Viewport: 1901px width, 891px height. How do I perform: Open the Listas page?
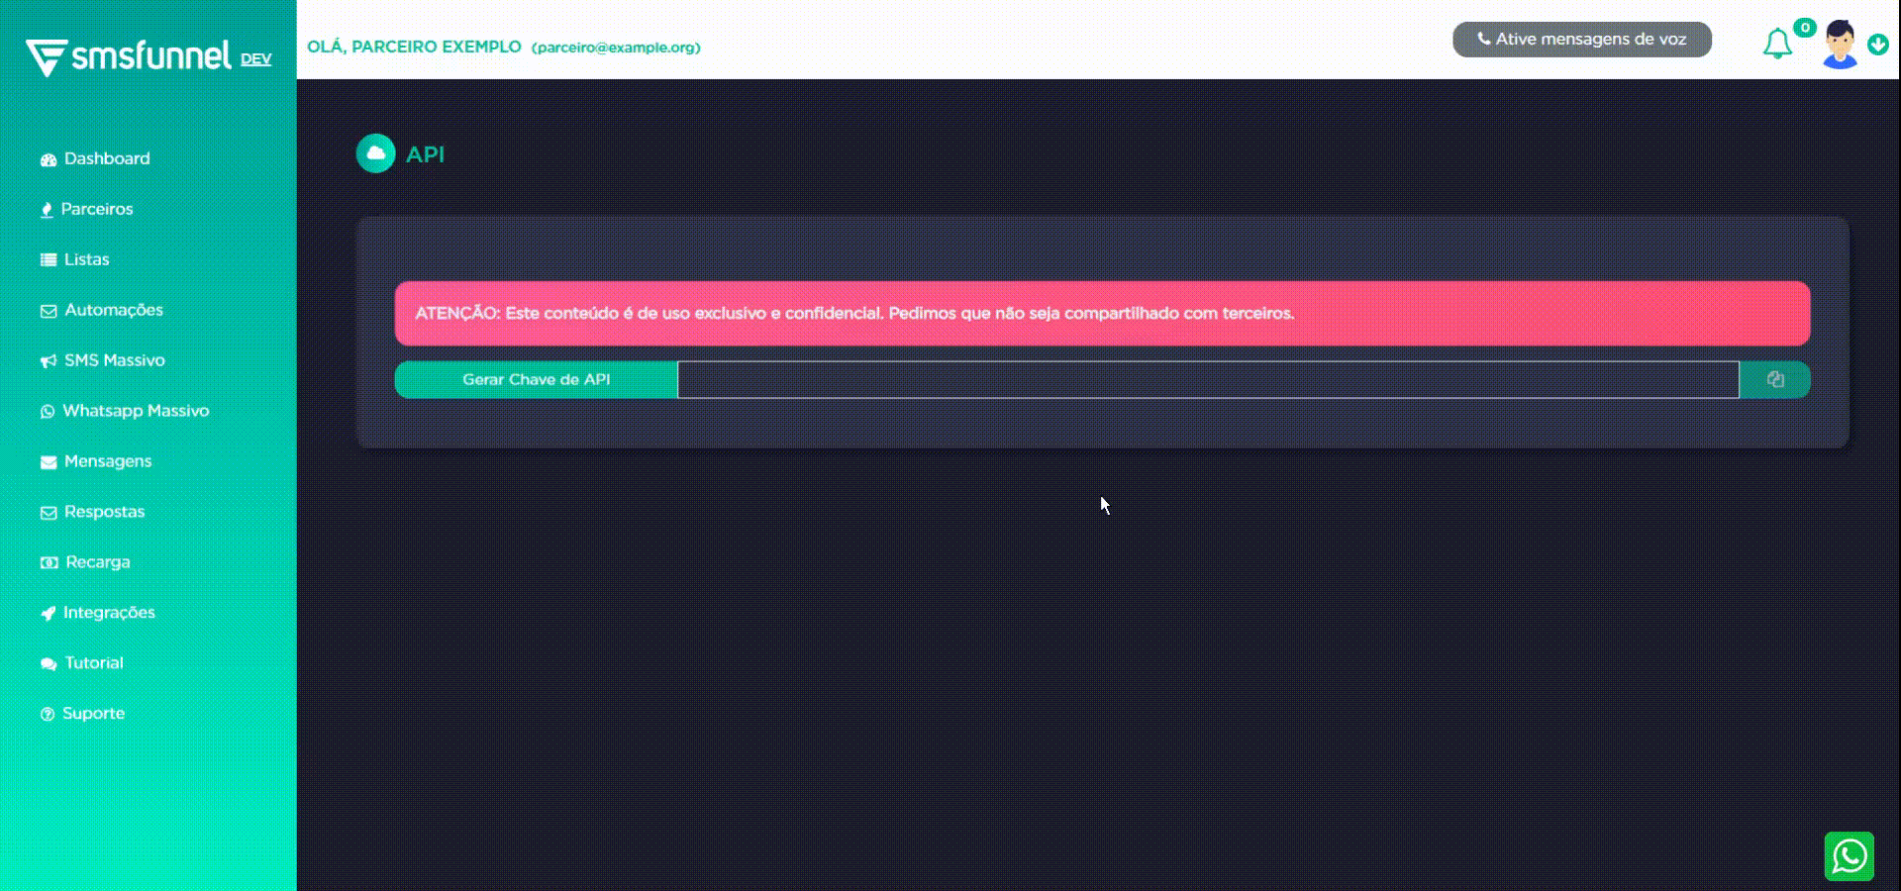point(87,259)
